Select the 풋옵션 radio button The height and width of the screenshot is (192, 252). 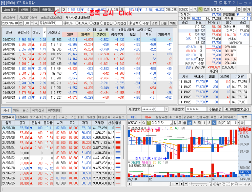coord(115,23)
